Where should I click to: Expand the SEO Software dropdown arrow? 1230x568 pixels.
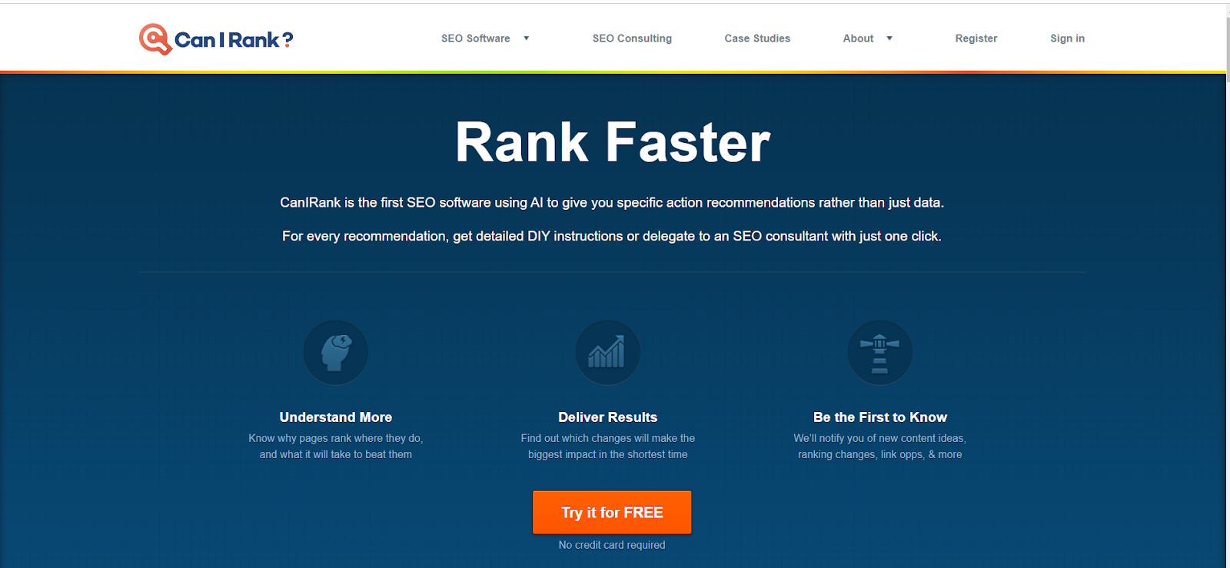pyautogui.click(x=527, y=38)
